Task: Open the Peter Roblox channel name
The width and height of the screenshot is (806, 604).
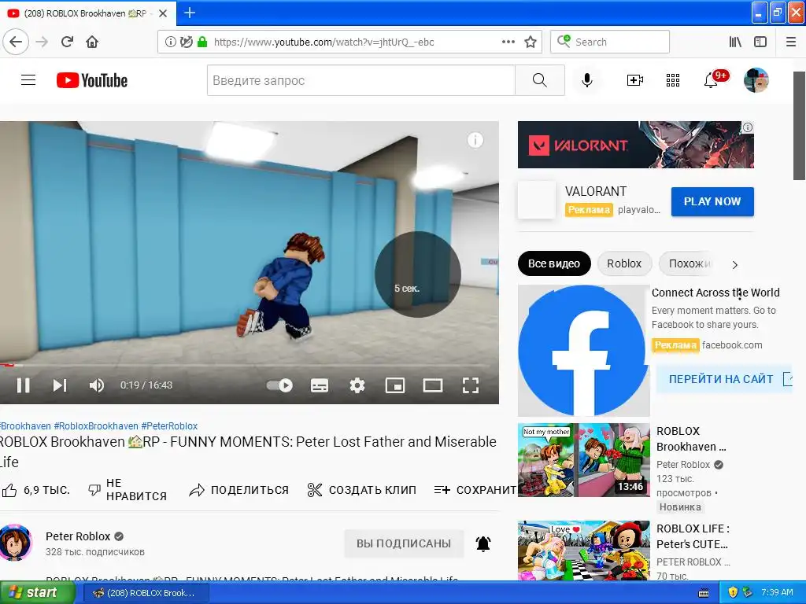Action: (78, 536)
